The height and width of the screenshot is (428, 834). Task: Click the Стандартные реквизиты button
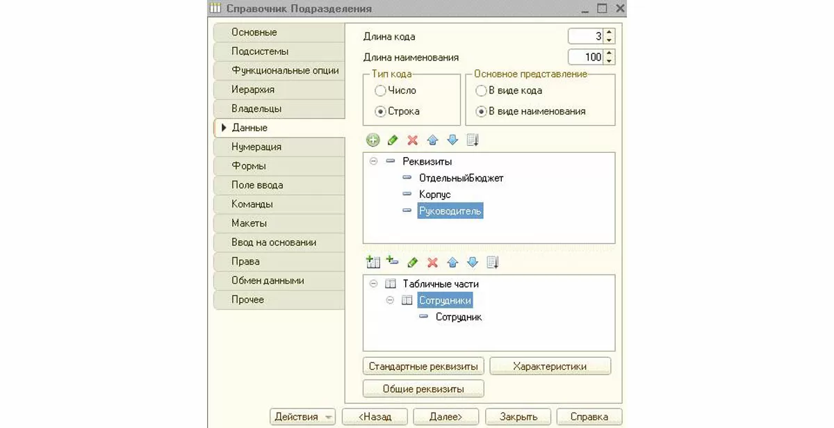click(x=423, y=366)
